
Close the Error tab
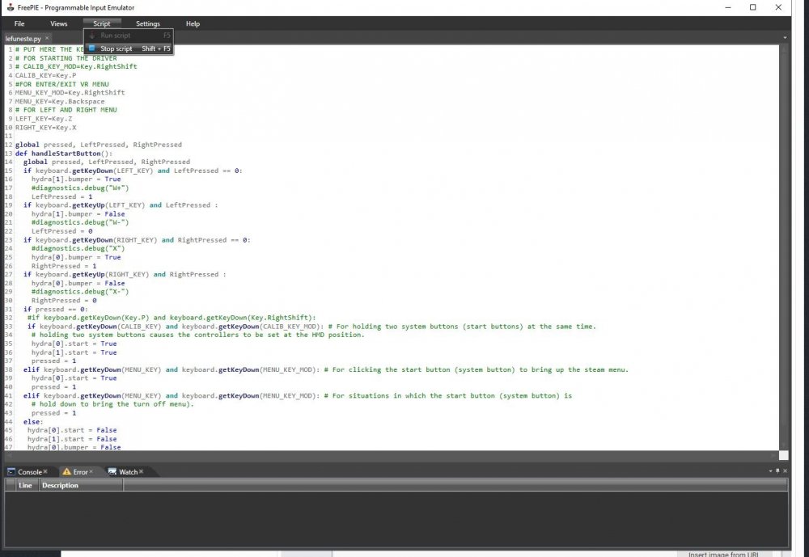pyautogui.click(x=91, y=472)
